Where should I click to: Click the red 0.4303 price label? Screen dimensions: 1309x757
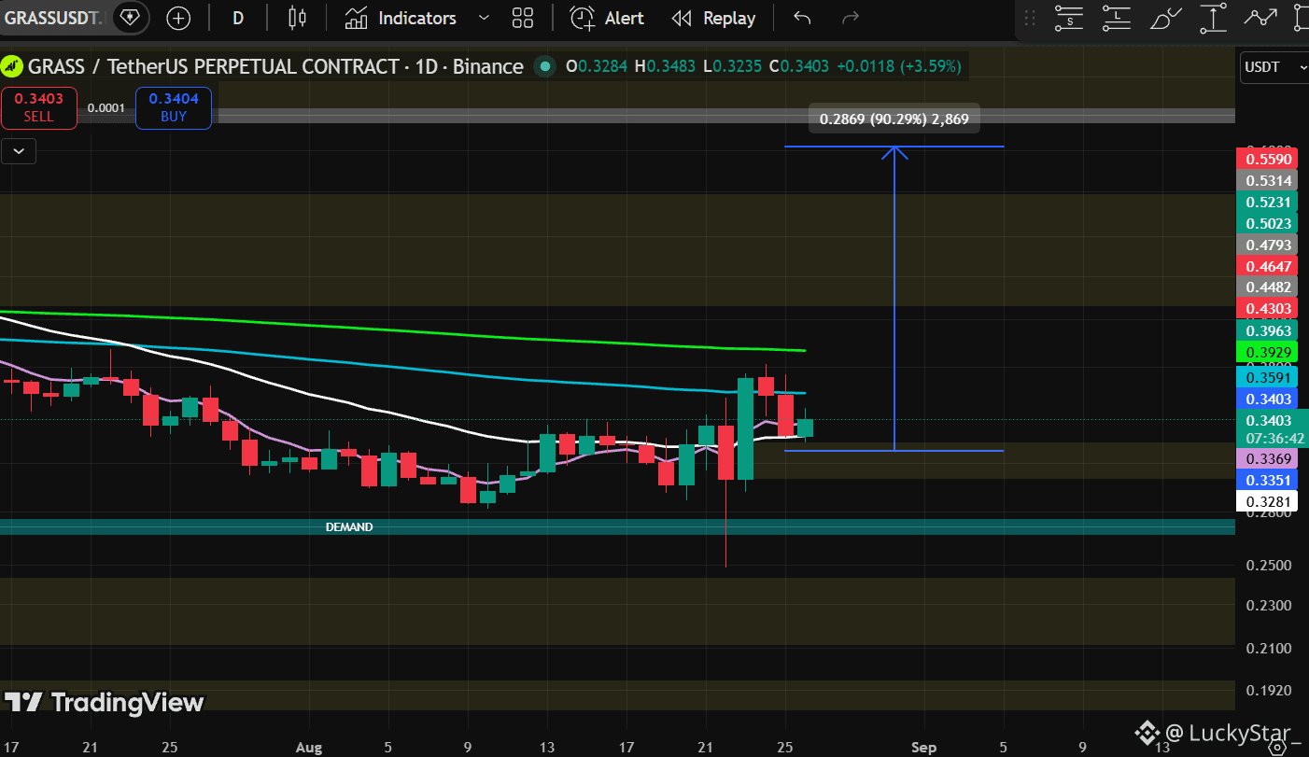click(1269, 308)
